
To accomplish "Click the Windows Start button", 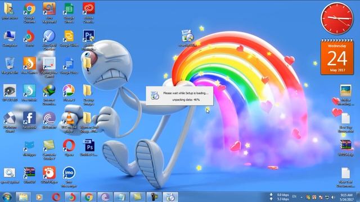I will point(7,197).
